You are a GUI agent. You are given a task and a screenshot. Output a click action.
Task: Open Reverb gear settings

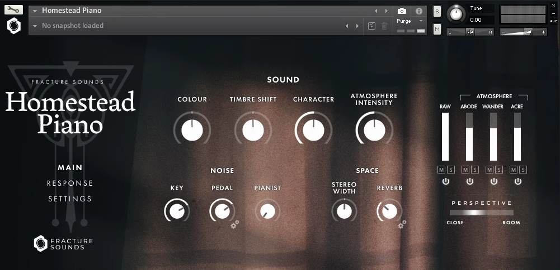tap(402, 224)
